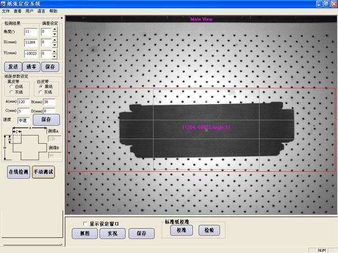Click the Main View title text
This screenshot has width=338, height=253.
click(201, 19)
